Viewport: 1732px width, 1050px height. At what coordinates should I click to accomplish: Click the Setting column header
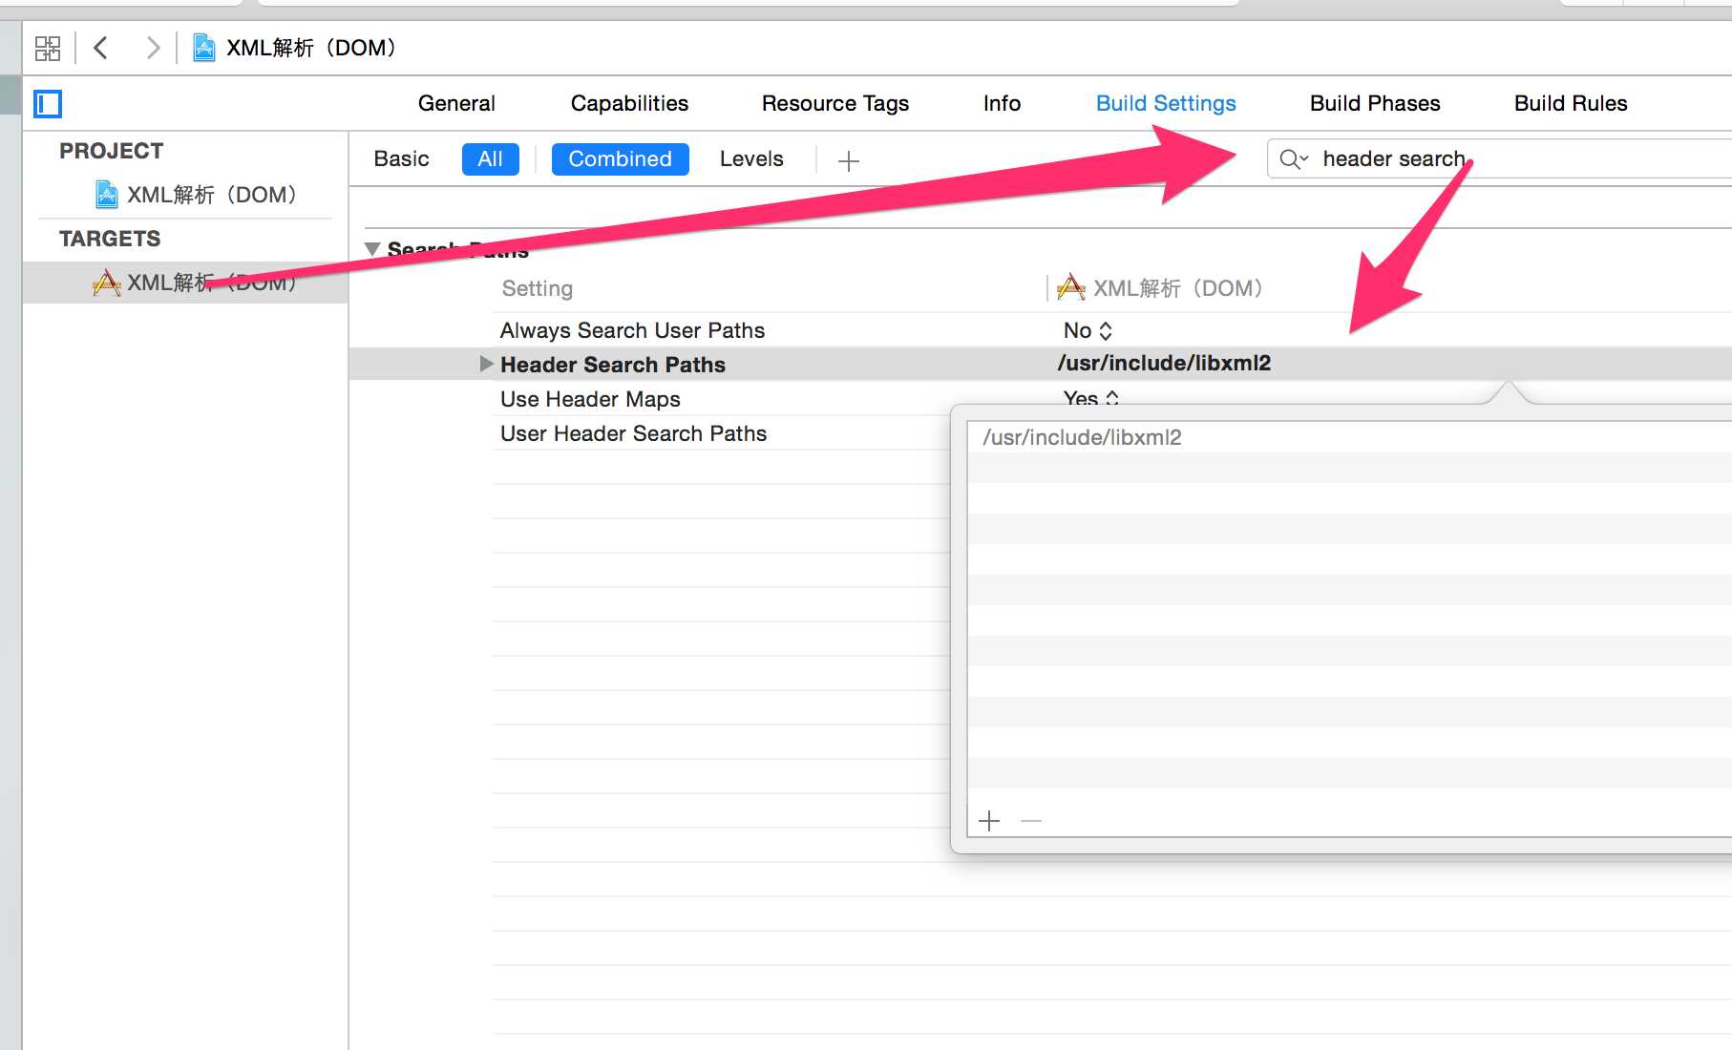coord(537,288)
